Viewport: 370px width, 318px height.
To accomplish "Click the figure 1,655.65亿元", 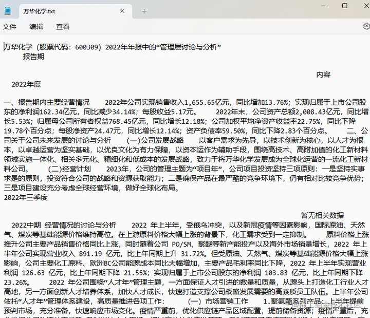I will click(207, 102).
